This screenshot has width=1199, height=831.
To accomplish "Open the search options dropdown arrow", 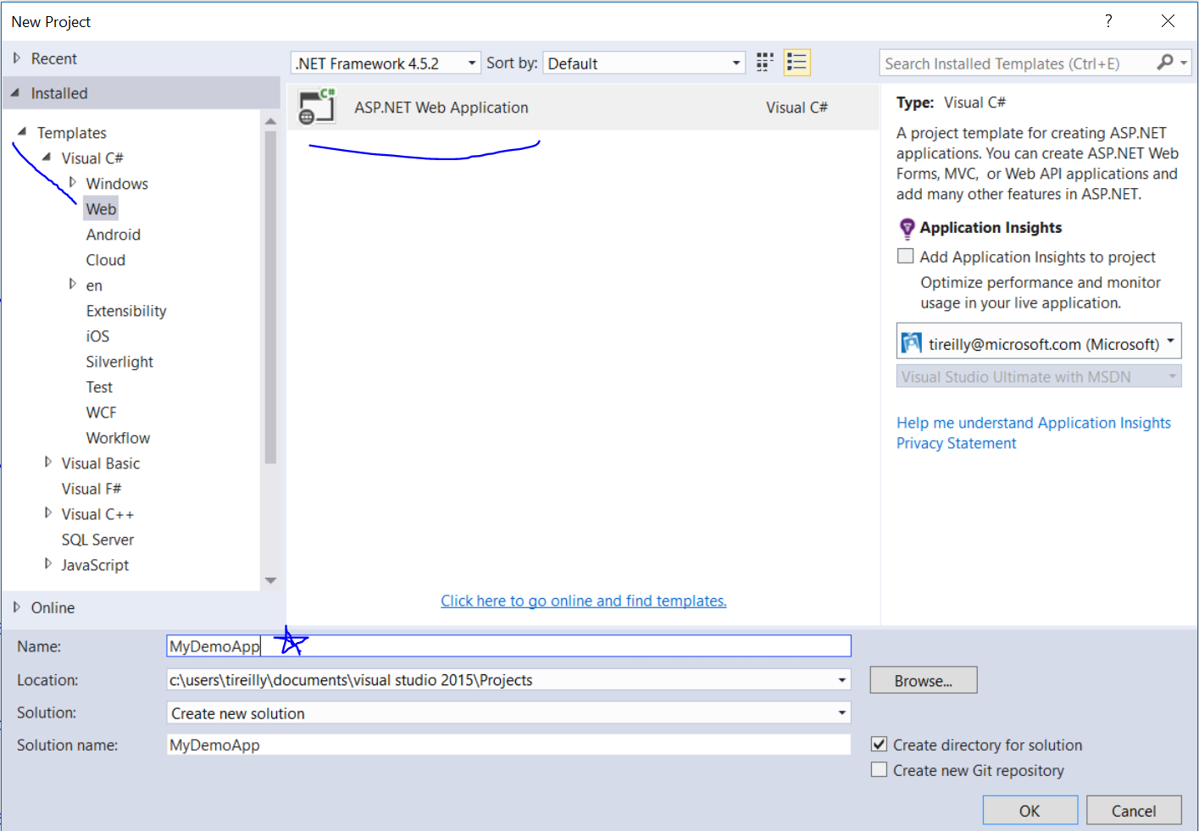I will [1184, 63].
